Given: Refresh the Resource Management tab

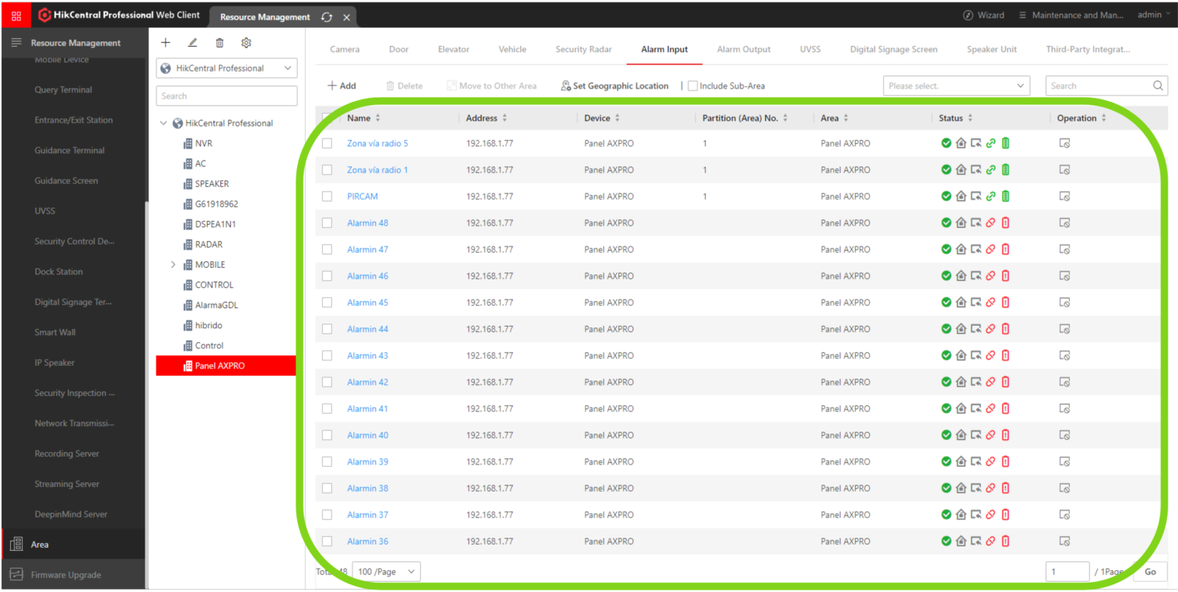Looking at the screenshot, I should 326,17.
